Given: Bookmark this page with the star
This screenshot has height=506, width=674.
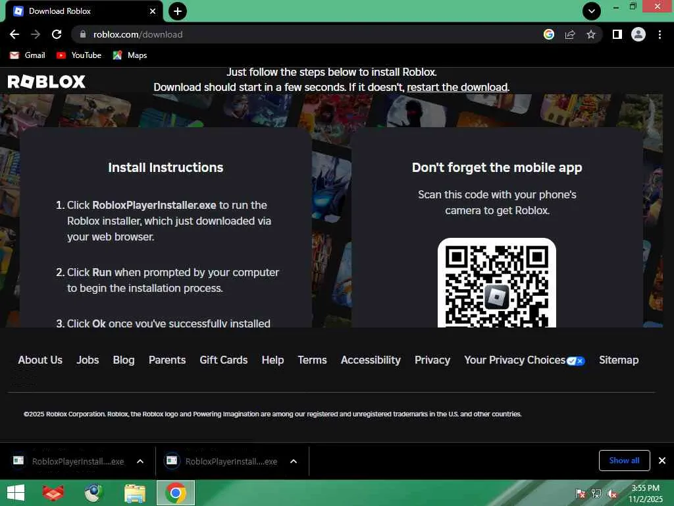Looking at the screenshot, I should click(x=591, y=34).
